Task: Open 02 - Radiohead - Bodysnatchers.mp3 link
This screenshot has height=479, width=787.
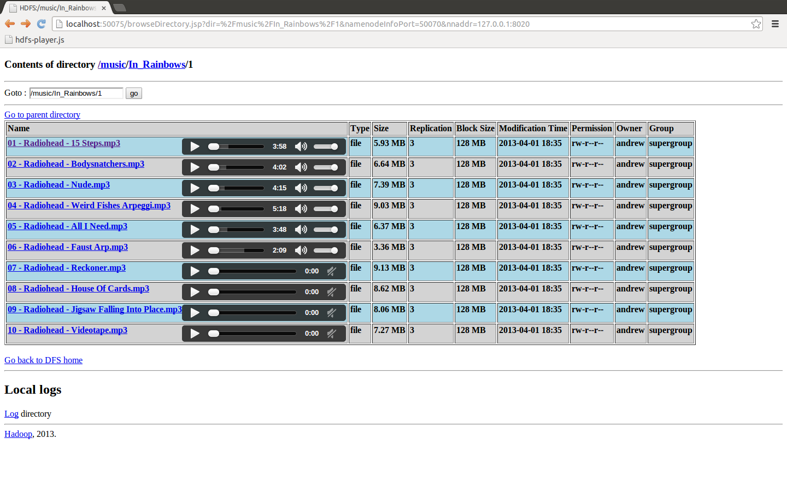Action: click(76, 164)
